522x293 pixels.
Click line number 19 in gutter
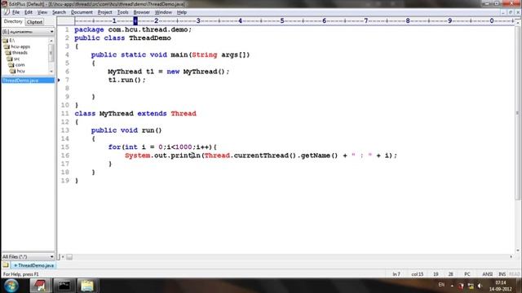coord(65,181)
